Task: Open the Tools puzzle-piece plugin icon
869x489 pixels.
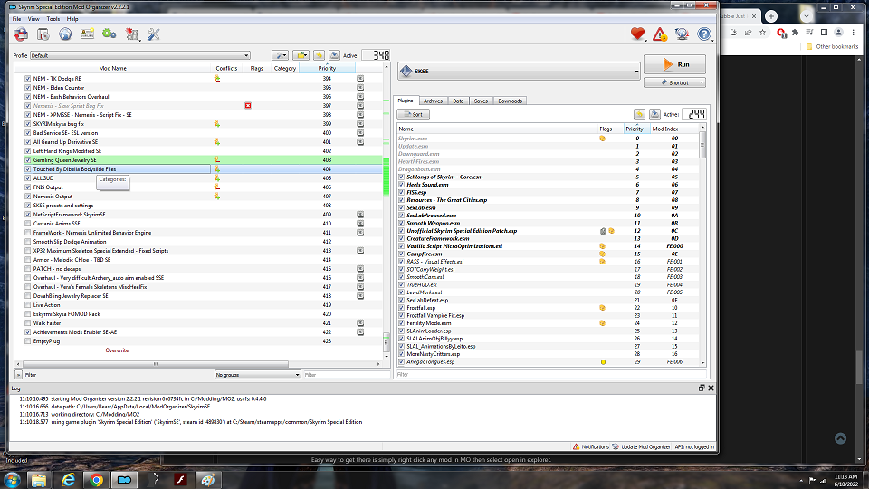Action: (x=132, y=34)
